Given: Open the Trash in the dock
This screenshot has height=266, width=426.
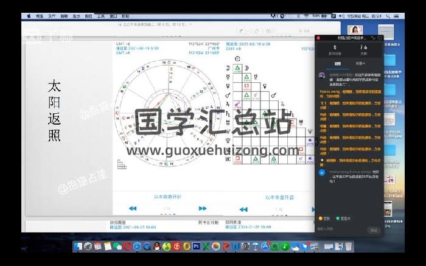Looking at the screenshot, I should click(349, 247).
